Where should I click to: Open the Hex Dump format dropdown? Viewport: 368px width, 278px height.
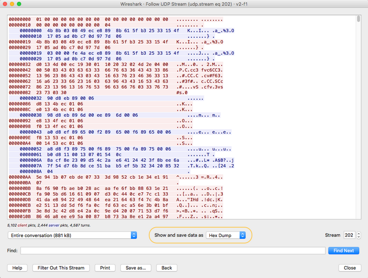(x=226, y=235)
